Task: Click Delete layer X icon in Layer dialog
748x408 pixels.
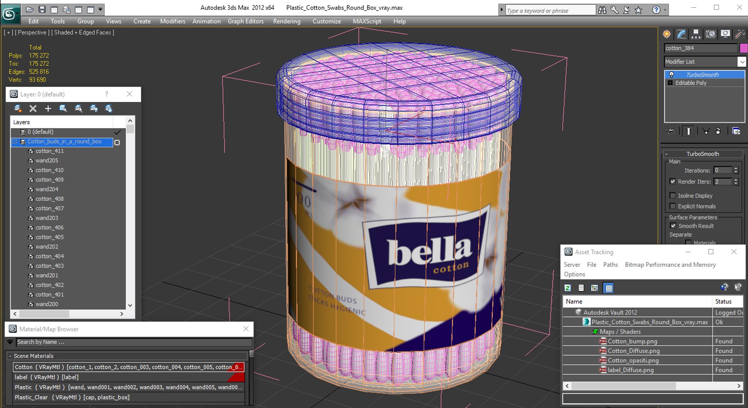Action: pyautogui.click(x=33, y=109)
